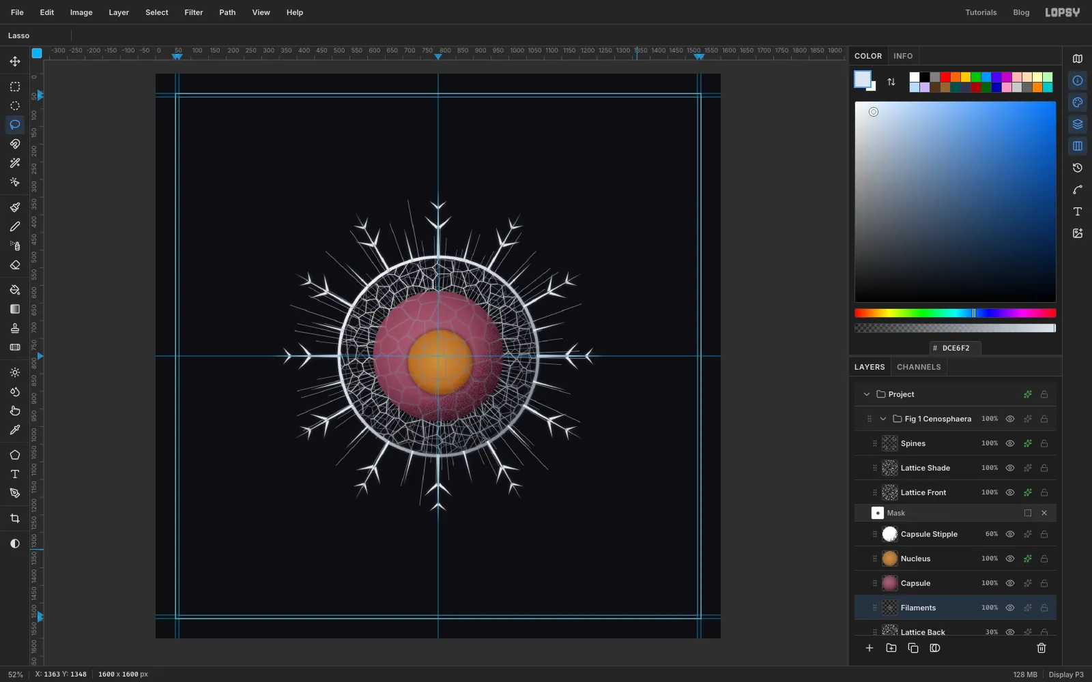Open the Tutorials link
Screen dimensions: 1092x682
click(981, 12)
